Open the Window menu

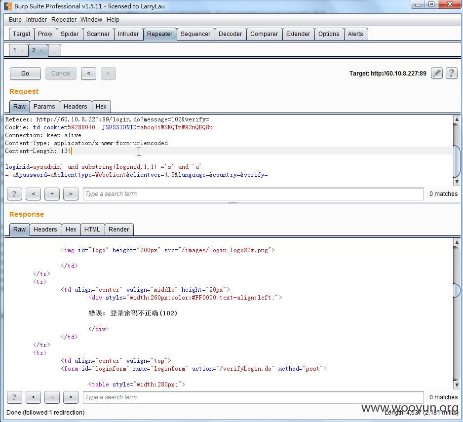click(x=91, y=20)
